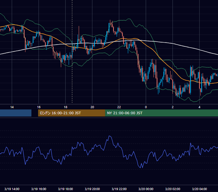The image size is (218, 192).
Task: Click the 3/19 14:00 time label
Action: tap(12, 189)
